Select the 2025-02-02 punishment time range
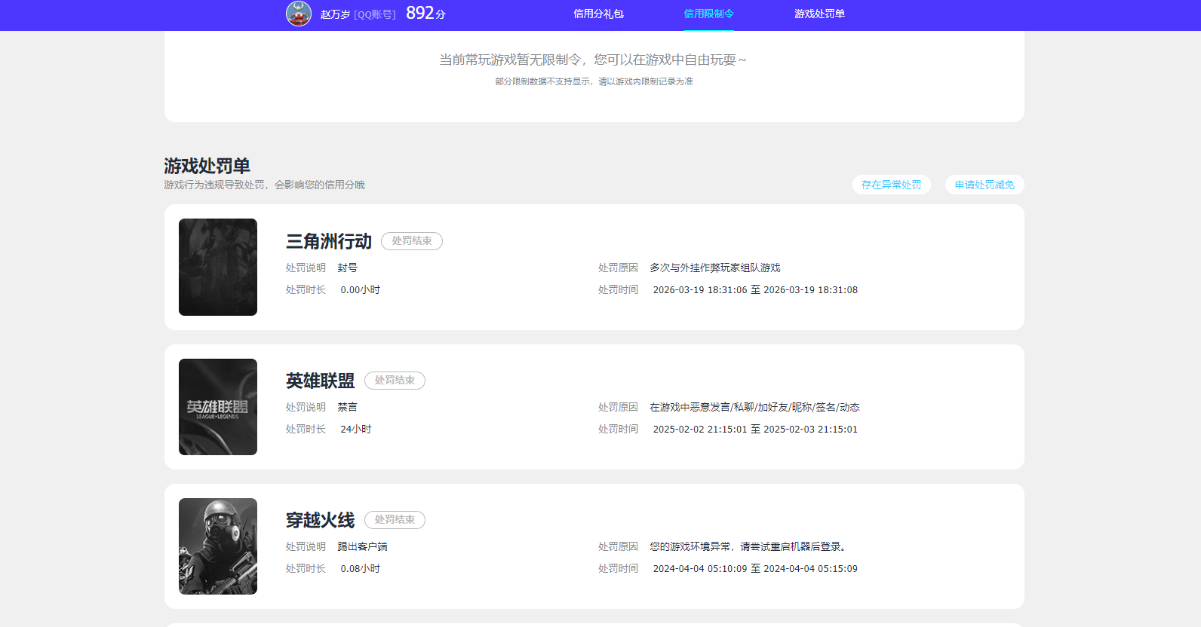Viewport: 1201px width, 627px height. (x=755, y=429)
